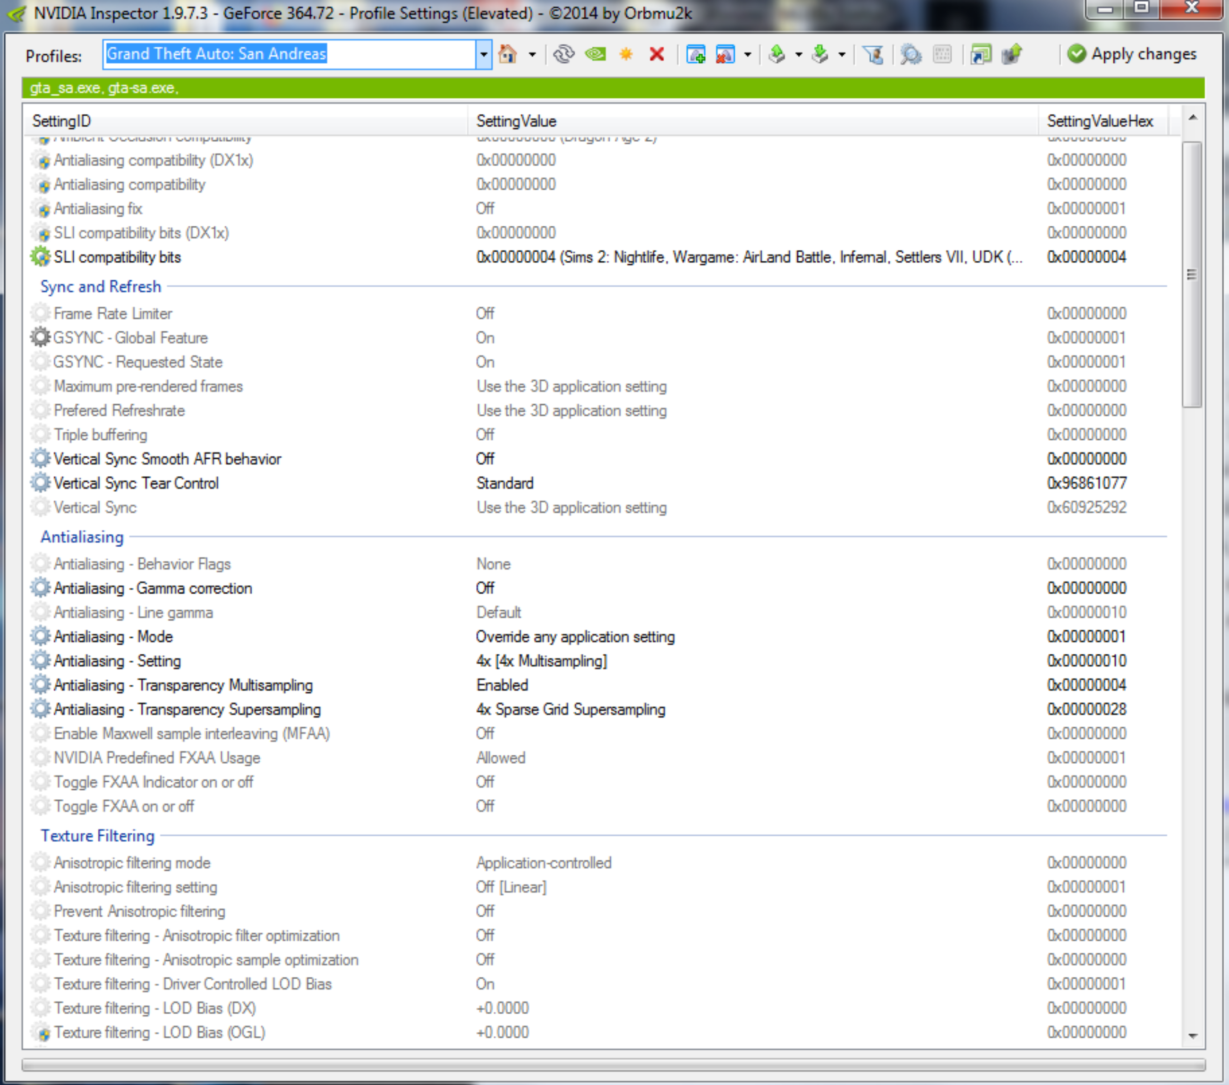Click gear icon of Antialiasing - Mode

40,636
